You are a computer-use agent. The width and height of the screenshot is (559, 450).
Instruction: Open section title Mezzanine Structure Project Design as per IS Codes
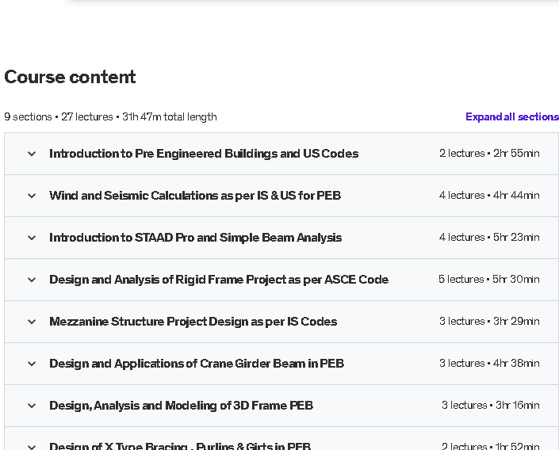[x=193, y=322]
